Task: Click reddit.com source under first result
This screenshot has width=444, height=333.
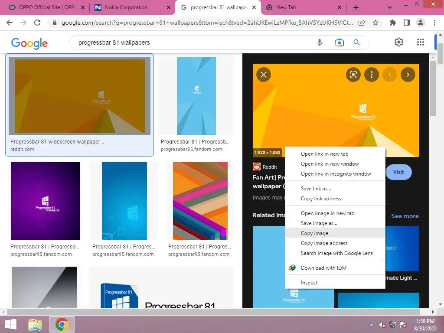Action: point(22,149)
